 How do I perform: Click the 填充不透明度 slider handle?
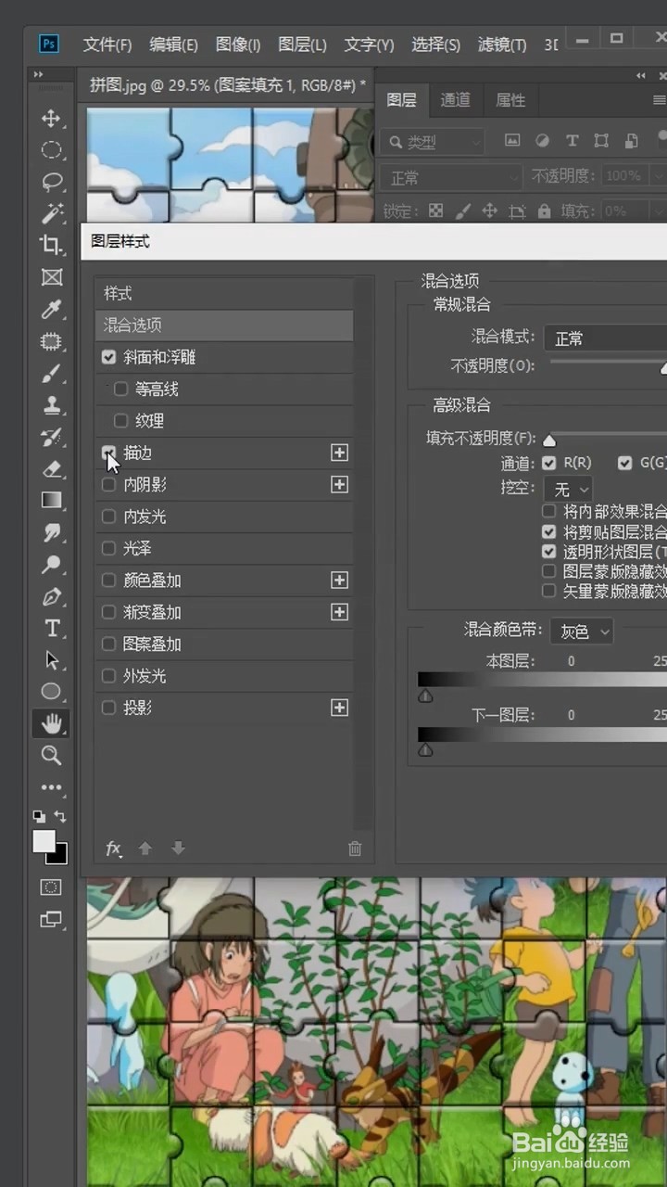(x=549, y=440)
